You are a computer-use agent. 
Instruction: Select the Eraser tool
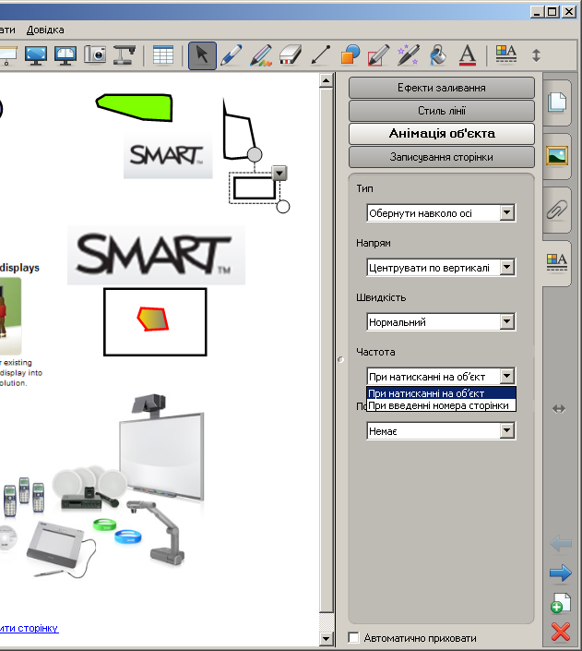tap(291, 55)
